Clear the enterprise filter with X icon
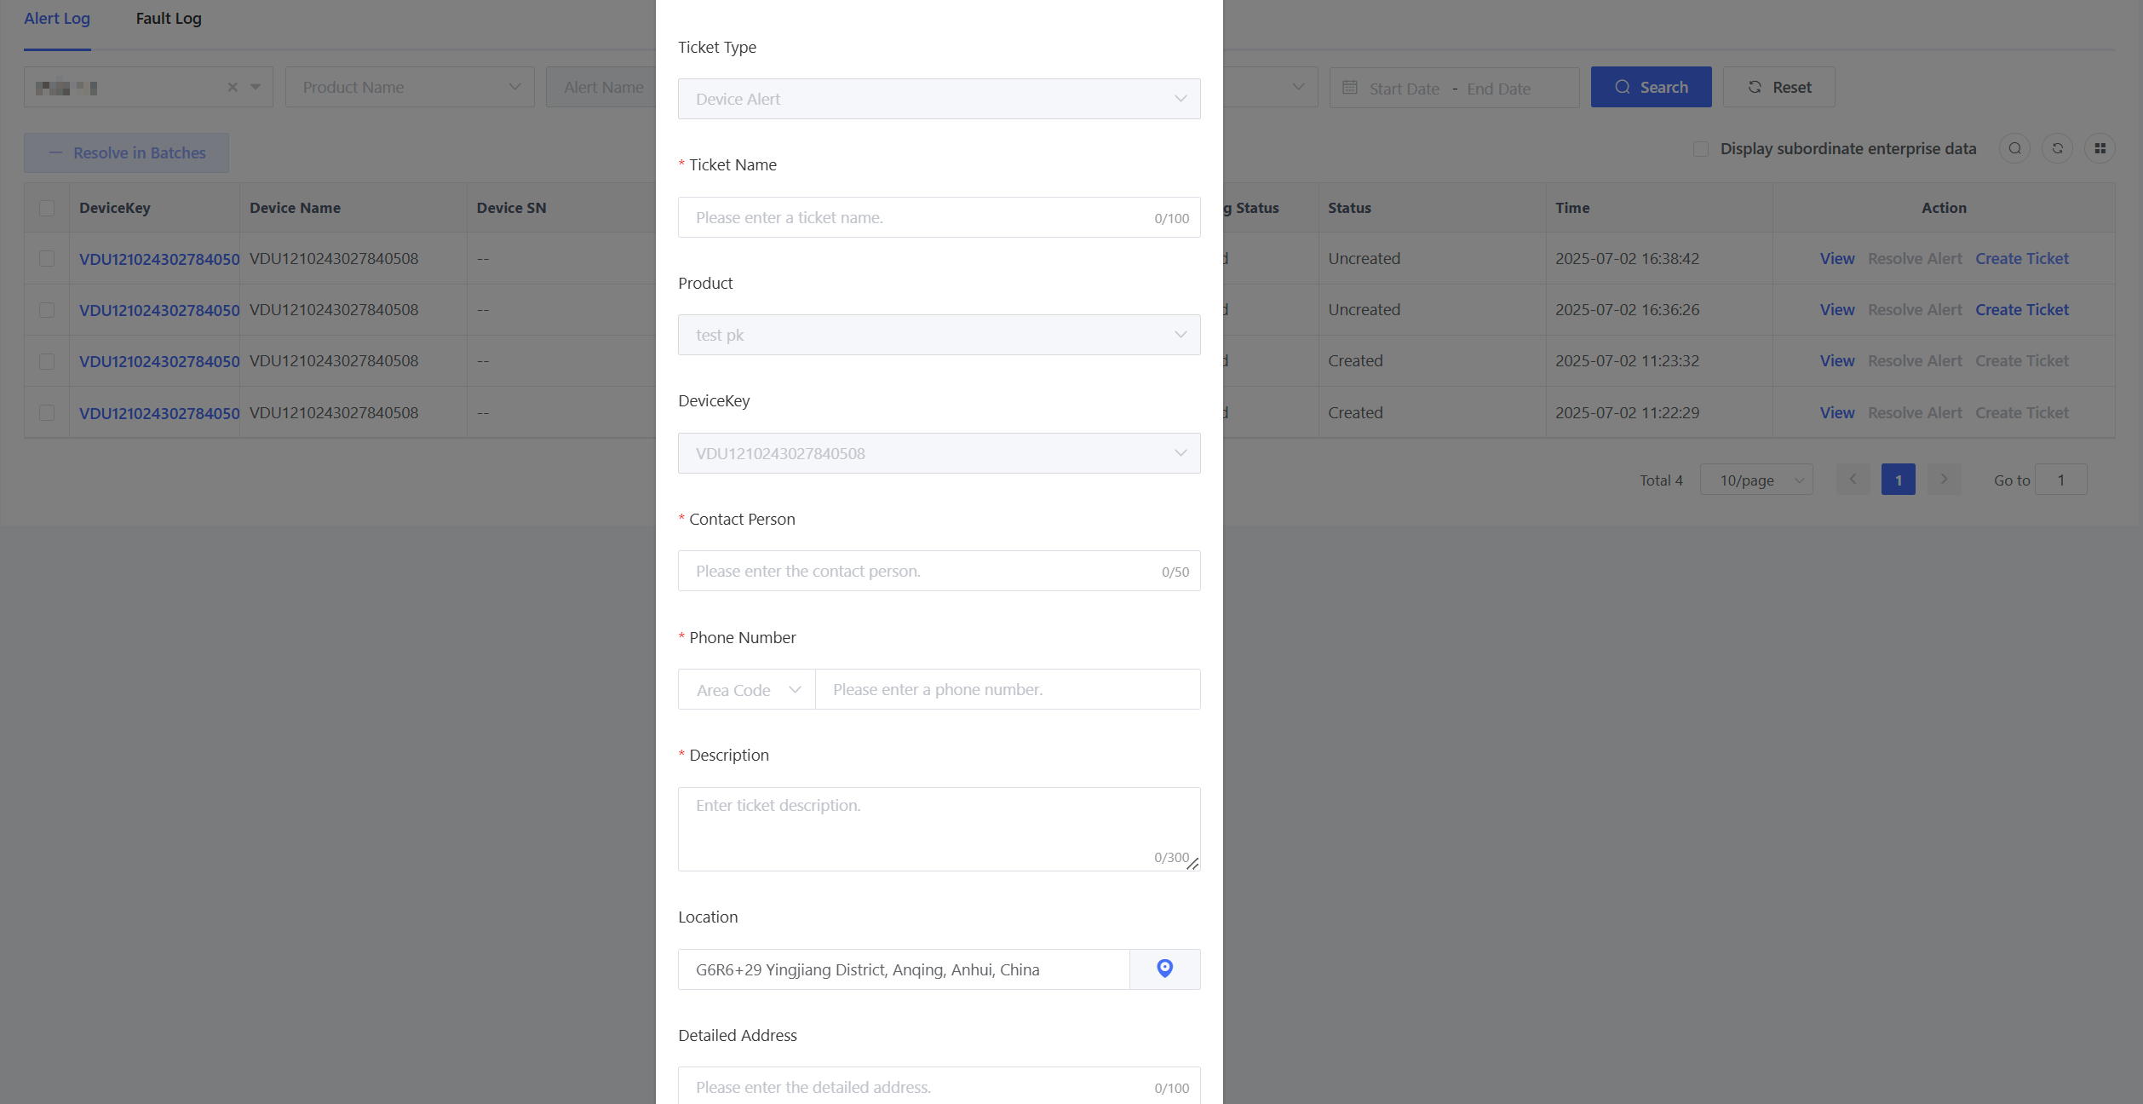The height and width of the screenshot is (1104, 2143). (x=233, y=88)
